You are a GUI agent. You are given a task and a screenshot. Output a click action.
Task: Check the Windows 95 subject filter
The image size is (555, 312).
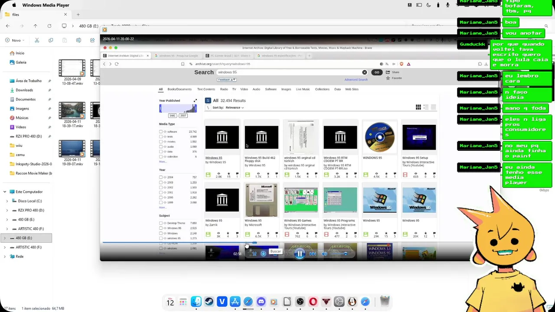click(x=161, y=228)
